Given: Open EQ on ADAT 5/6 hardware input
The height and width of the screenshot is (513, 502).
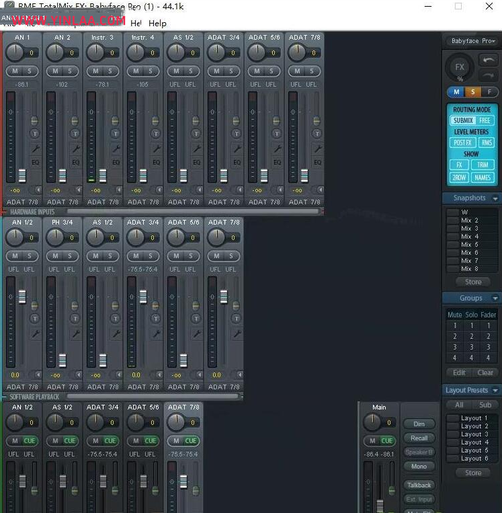Looking at the screenshot, I should click(277, 162).
